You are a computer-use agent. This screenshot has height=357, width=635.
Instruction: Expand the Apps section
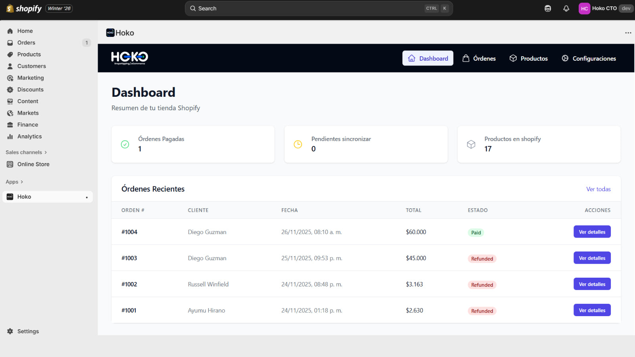click(x=14, y=182)
